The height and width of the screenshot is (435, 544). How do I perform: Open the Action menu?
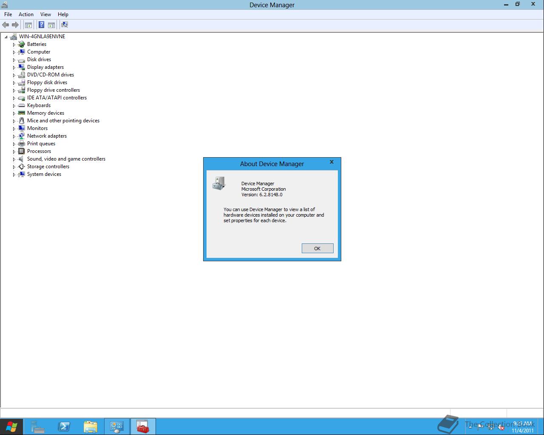point(26,14)
